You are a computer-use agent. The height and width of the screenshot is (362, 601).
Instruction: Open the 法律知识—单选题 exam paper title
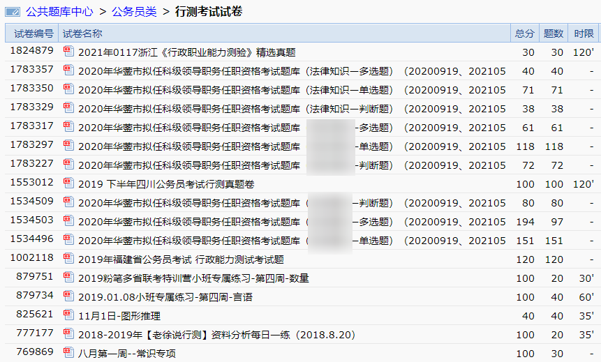[x=292, y=90]
